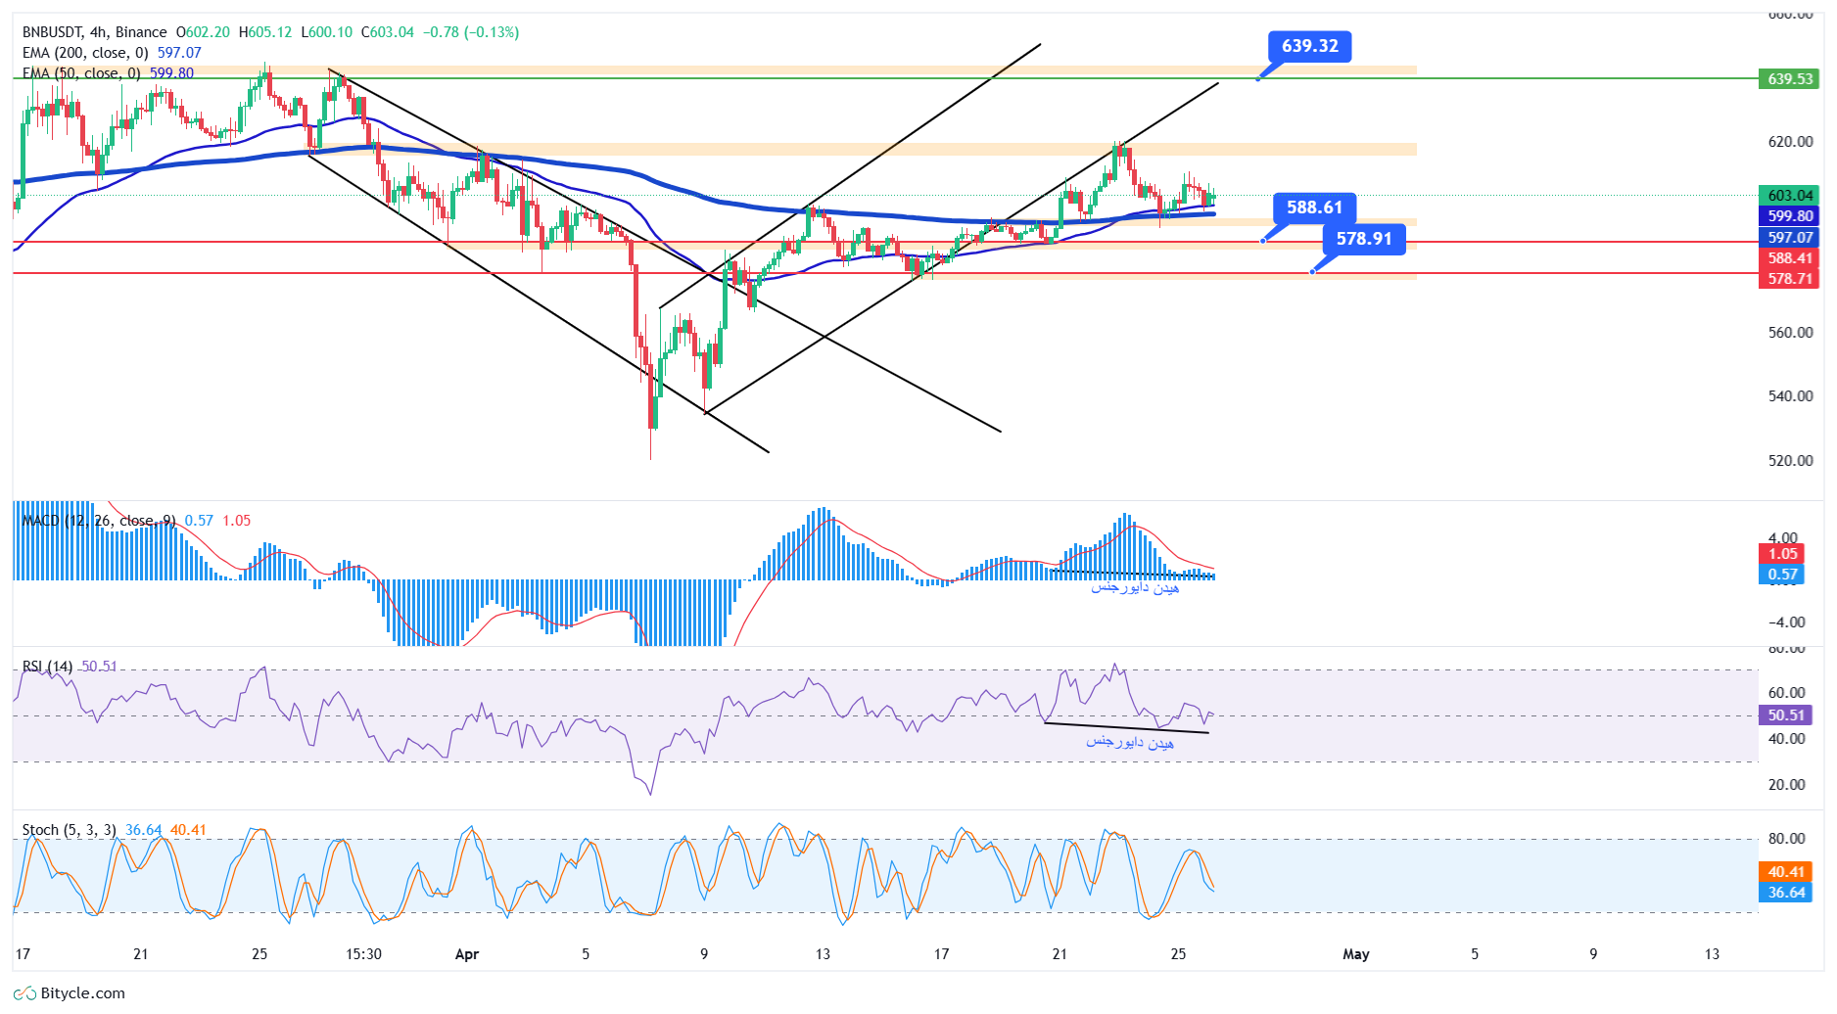Click the Stoch 40.41 value tag

[1786, 872]
